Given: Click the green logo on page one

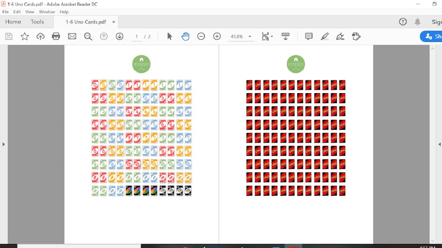Looking at the screenshot, I should point(141,64).
